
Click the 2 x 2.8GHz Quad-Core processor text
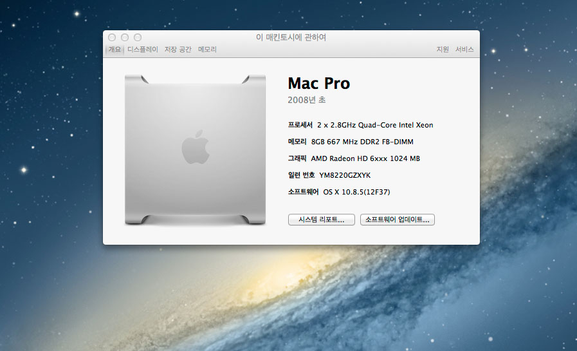[375, 125]
